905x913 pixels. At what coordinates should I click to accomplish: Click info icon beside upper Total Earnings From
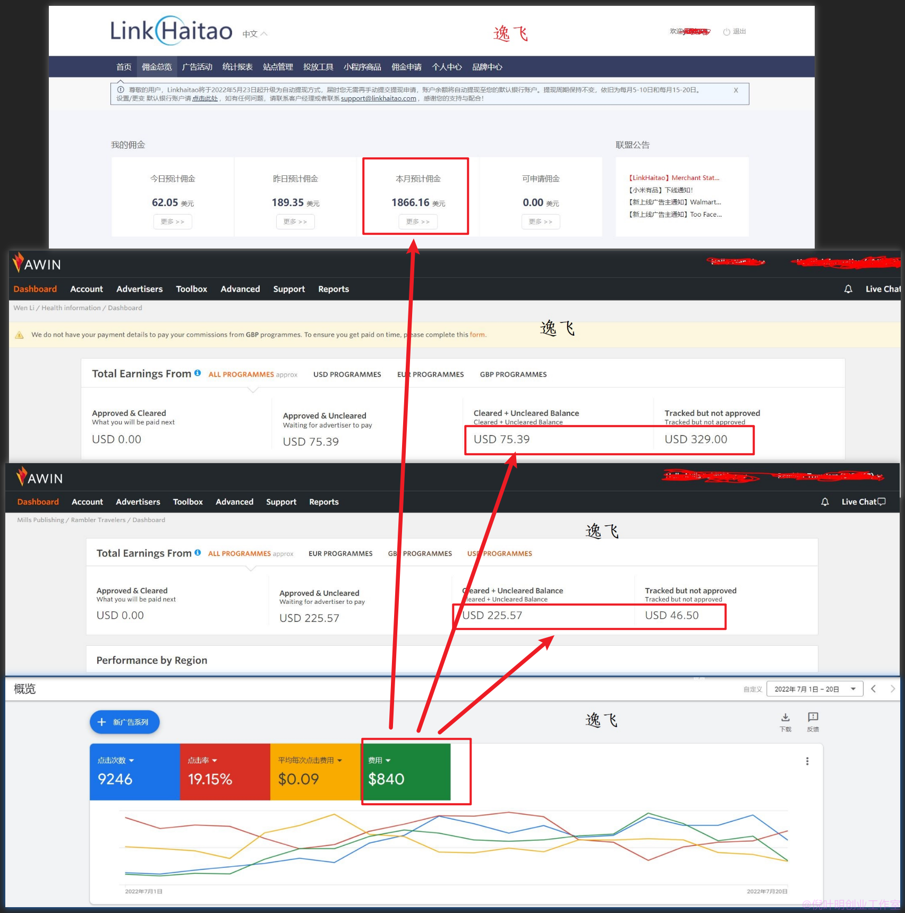coord(198,373)
